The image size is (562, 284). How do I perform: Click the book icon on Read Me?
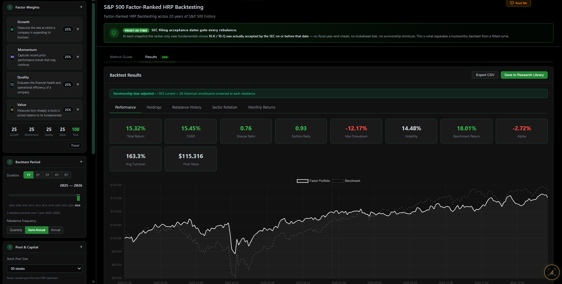click(x=512, y=3)
